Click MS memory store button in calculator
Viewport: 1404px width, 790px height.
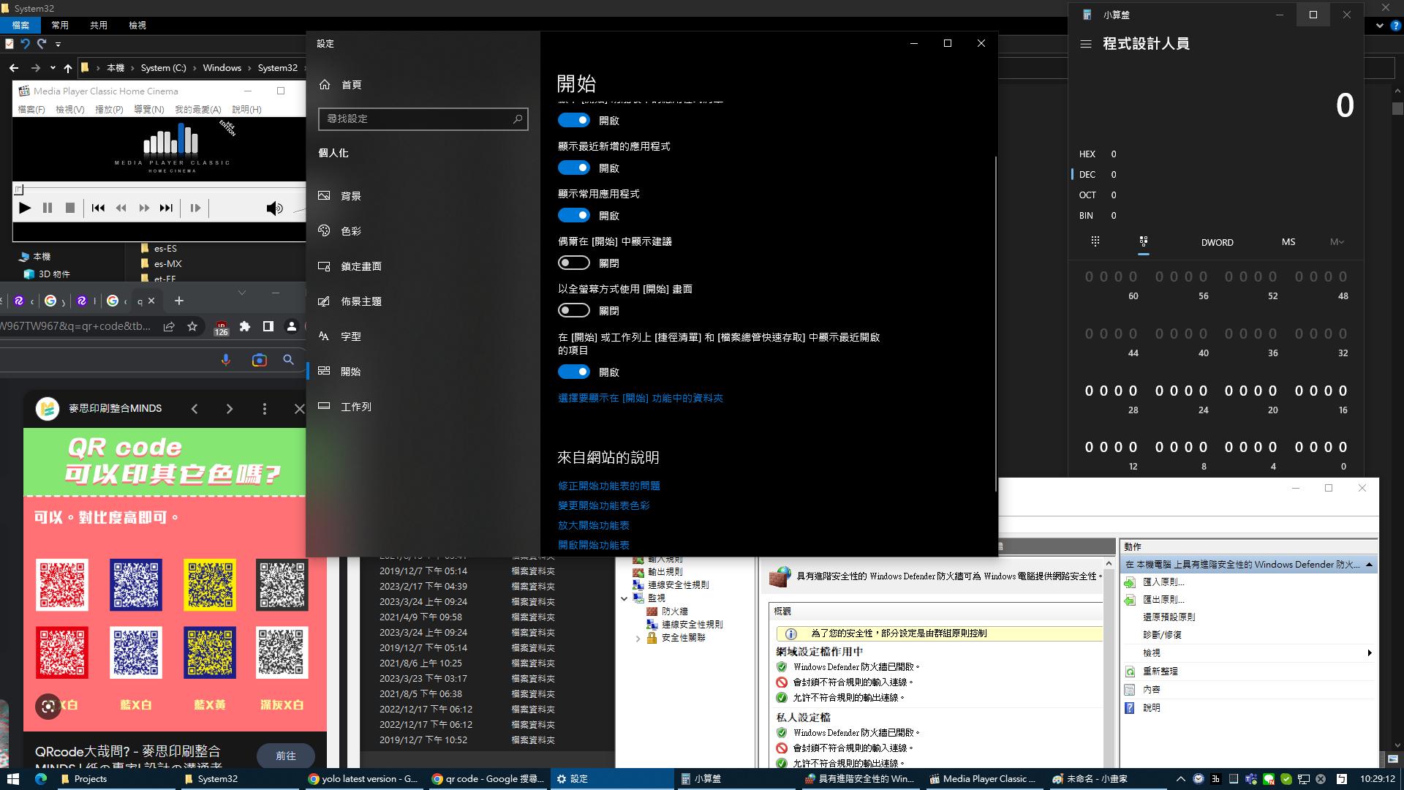point(1288,242)
